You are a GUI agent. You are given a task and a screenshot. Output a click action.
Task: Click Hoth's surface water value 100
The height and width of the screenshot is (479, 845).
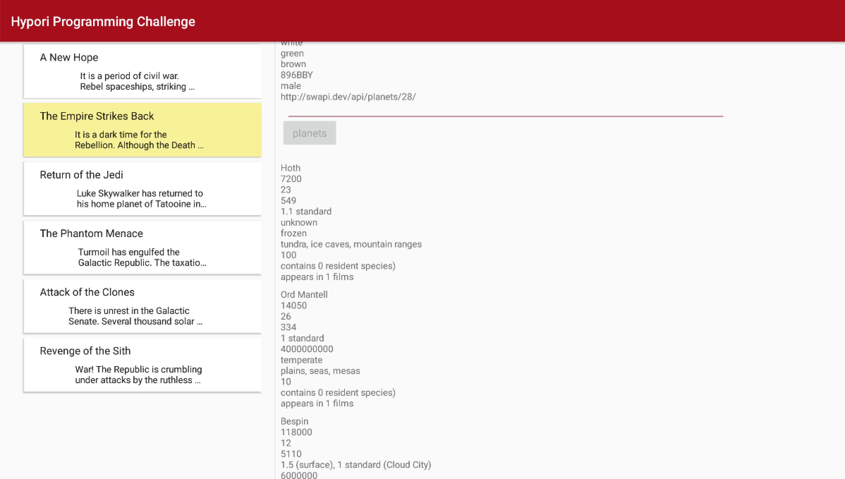[x=288, y=255]
